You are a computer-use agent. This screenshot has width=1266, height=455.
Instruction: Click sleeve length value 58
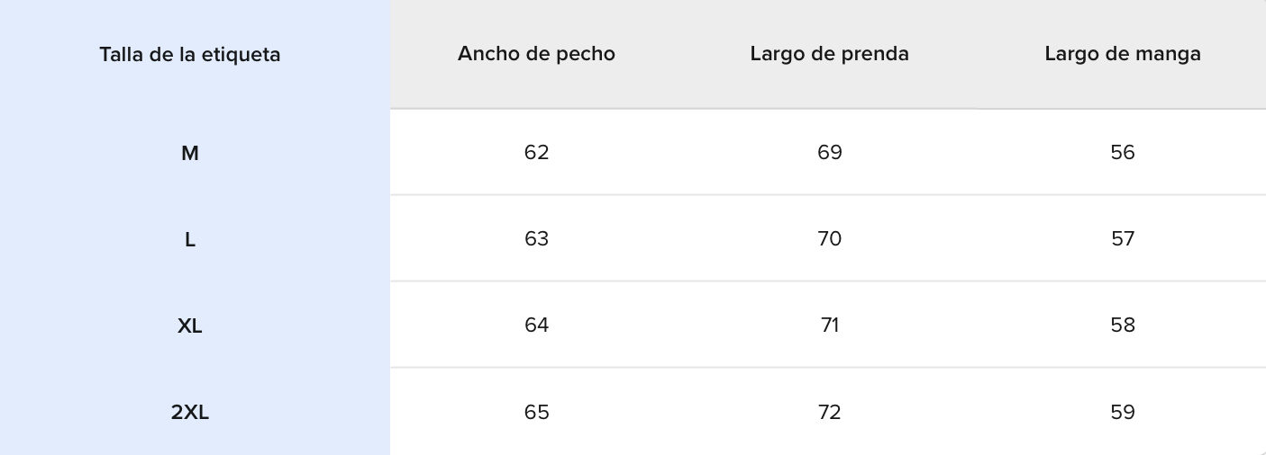(x=1123, y=326)
